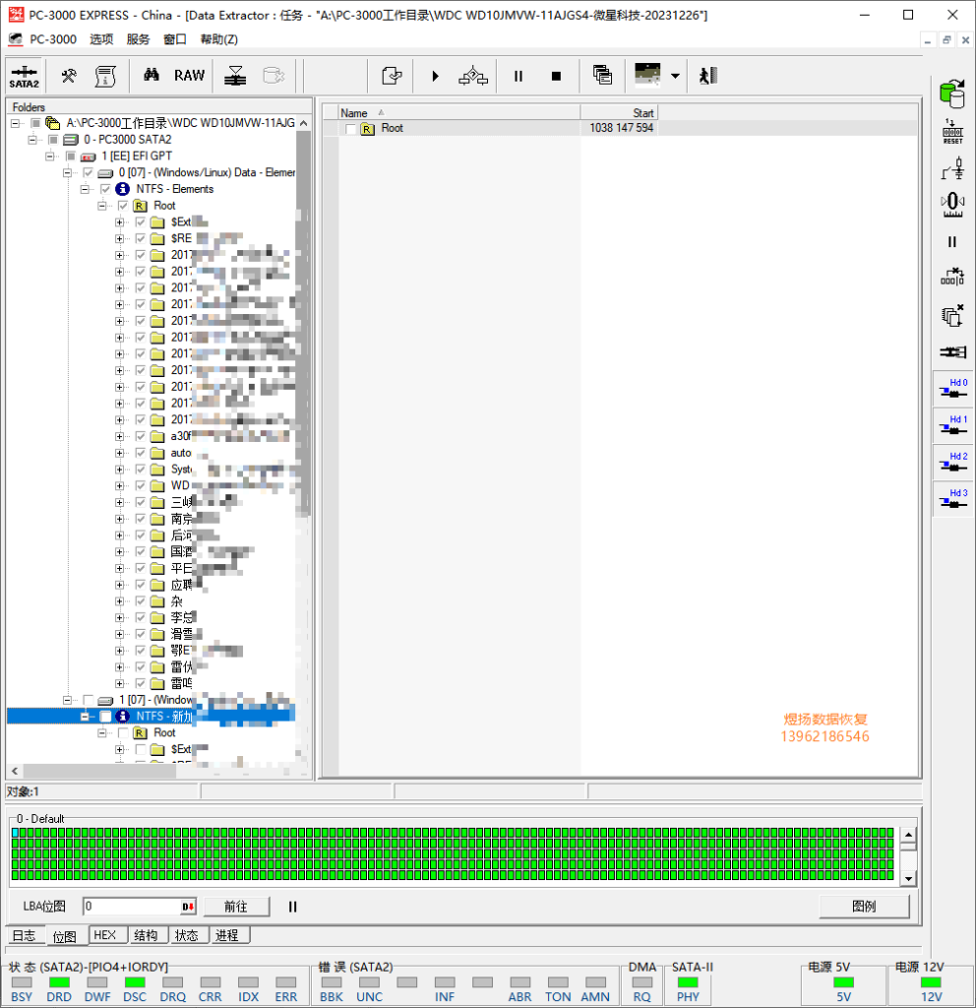
Task: Collapse the 0 - PC3000 SATA2 node
Action: tap(32, 140)
